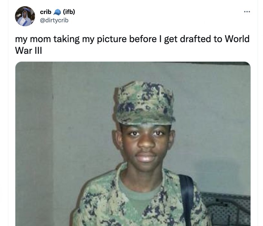Click the bold display name crib
This screenshot has width=263, height=226.
tap(45, 12)
